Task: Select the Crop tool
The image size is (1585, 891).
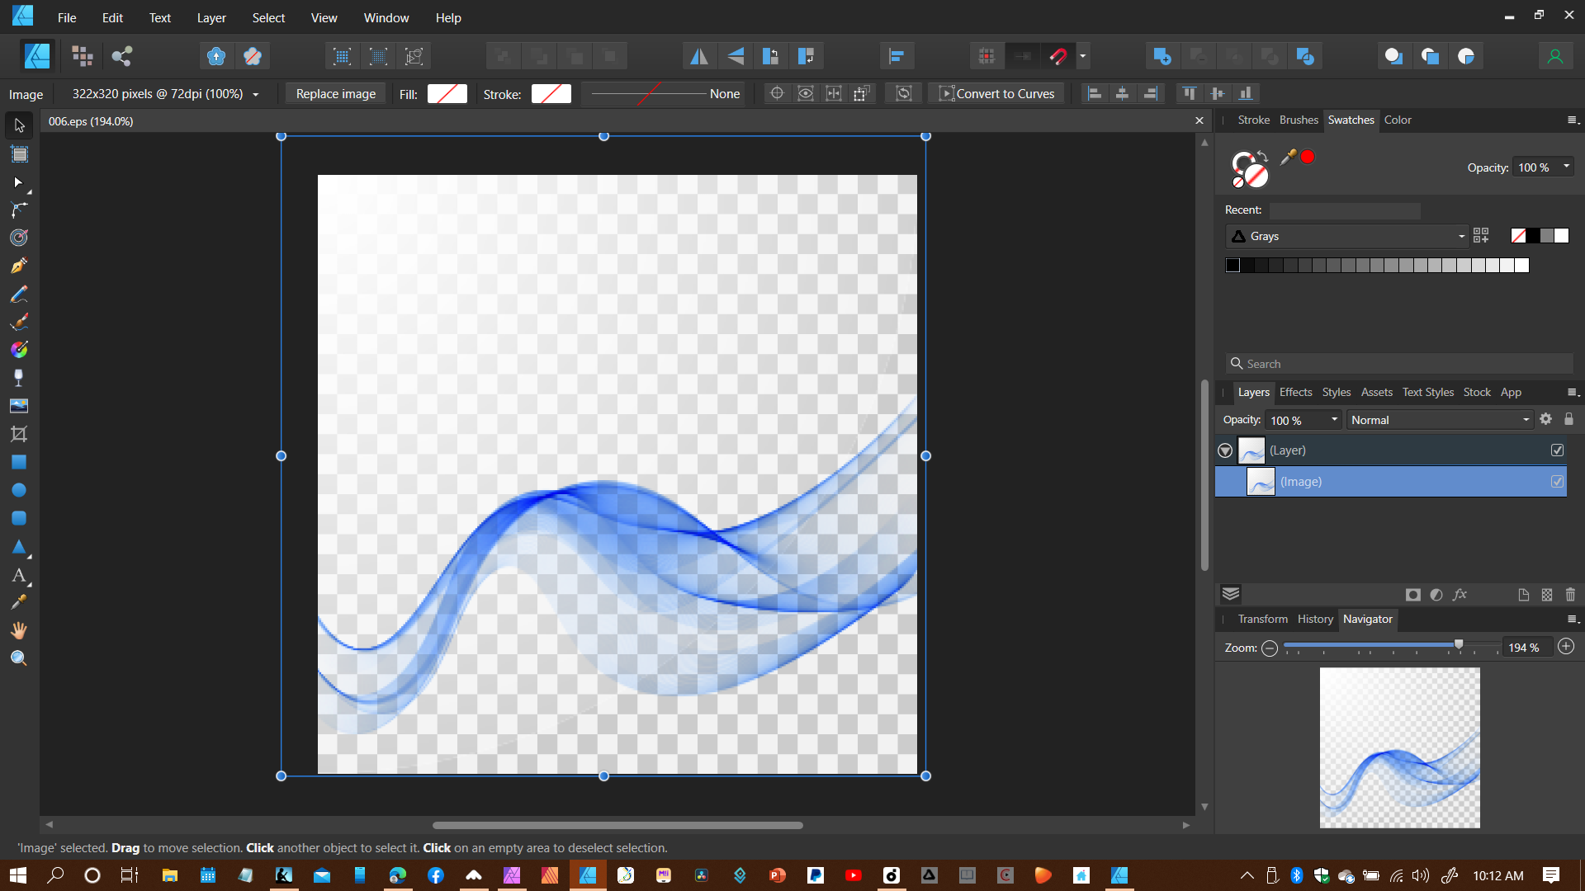Action: [x=18, y=433]
